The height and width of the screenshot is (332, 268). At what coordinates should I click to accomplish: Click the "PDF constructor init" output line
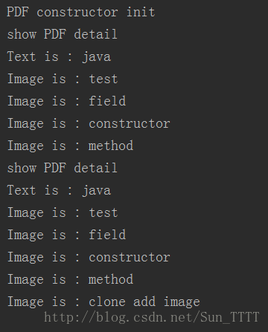pos(81,12)
